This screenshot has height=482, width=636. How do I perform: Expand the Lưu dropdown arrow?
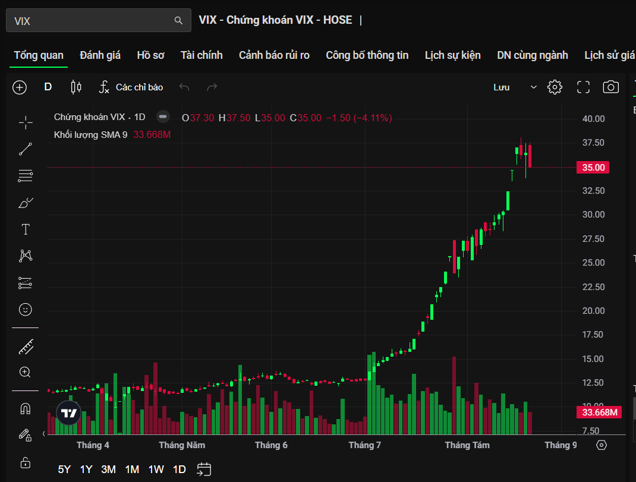coord(534,87)
